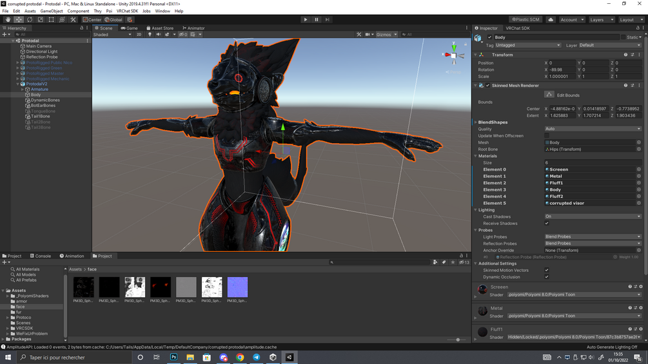Toggle scene lighting bulb icon
The height and width of the screenshot is (364, 648).
coord(150,34)
